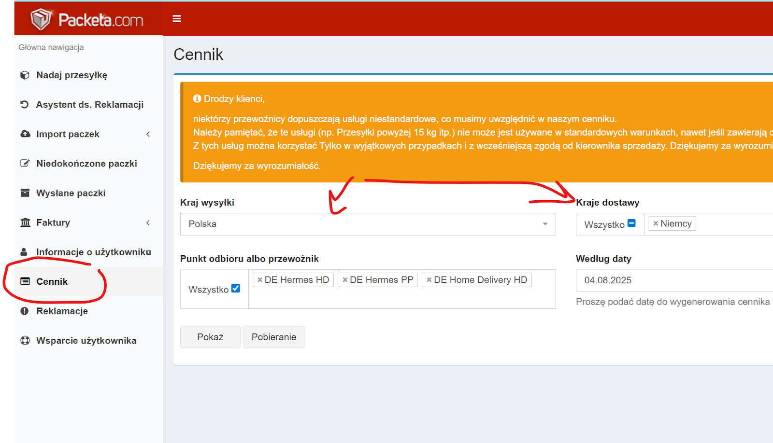Click the cloud upload icon beside Import paczek

coord(25,134)
